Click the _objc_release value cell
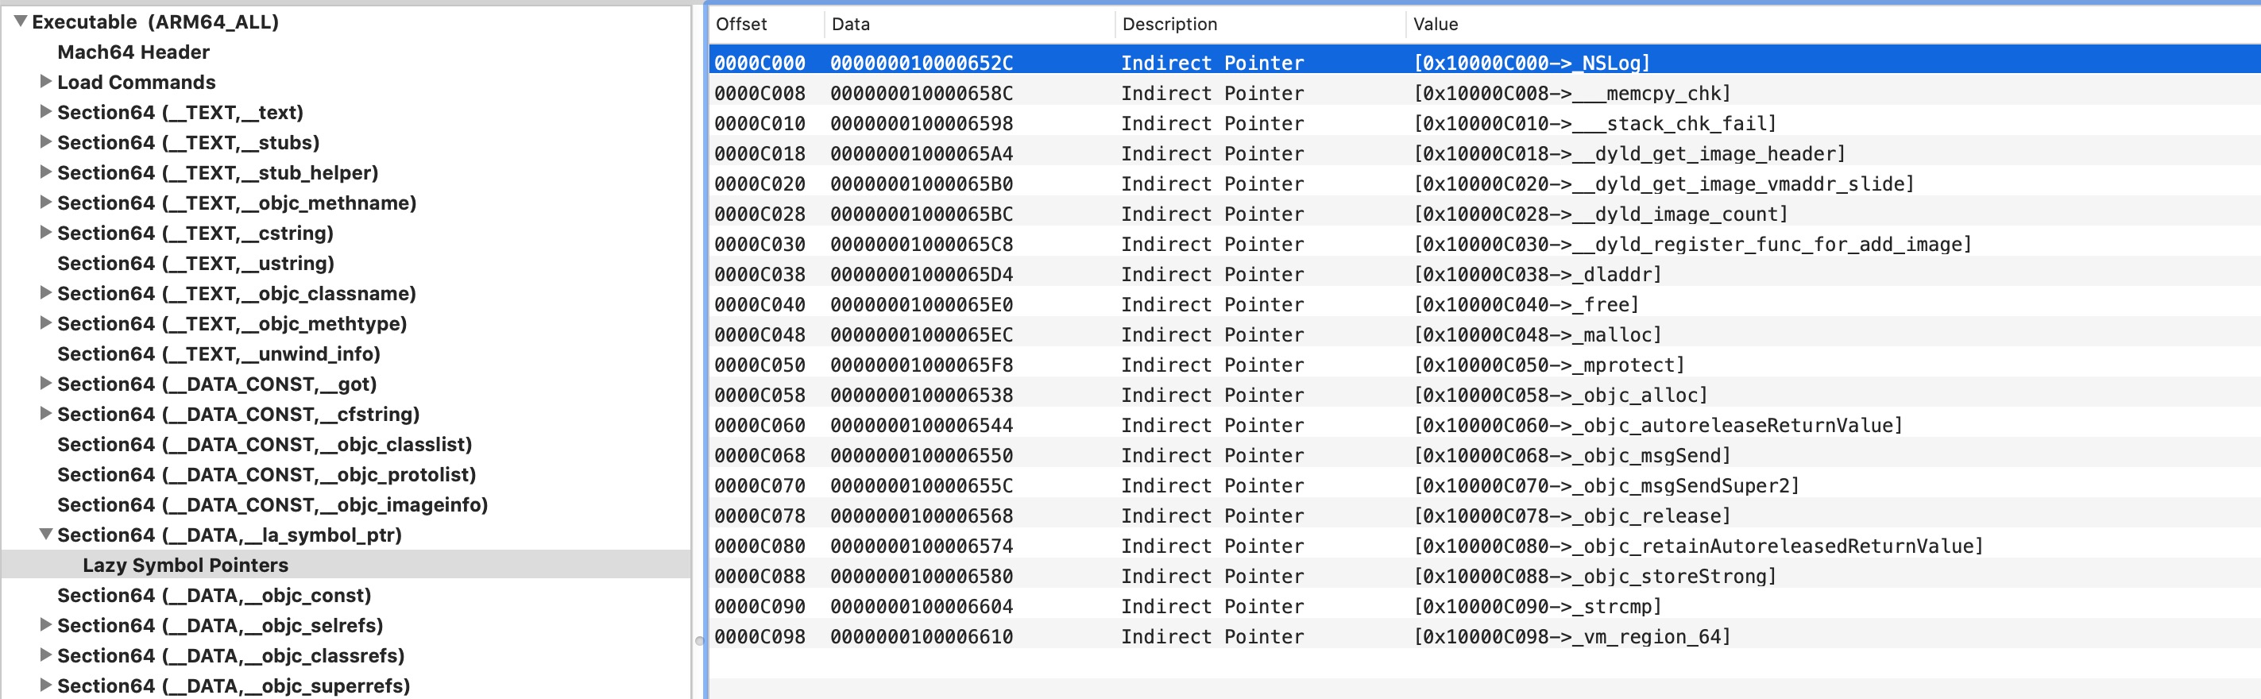Screen dimensions: 2261x699 click(1571, 516)
